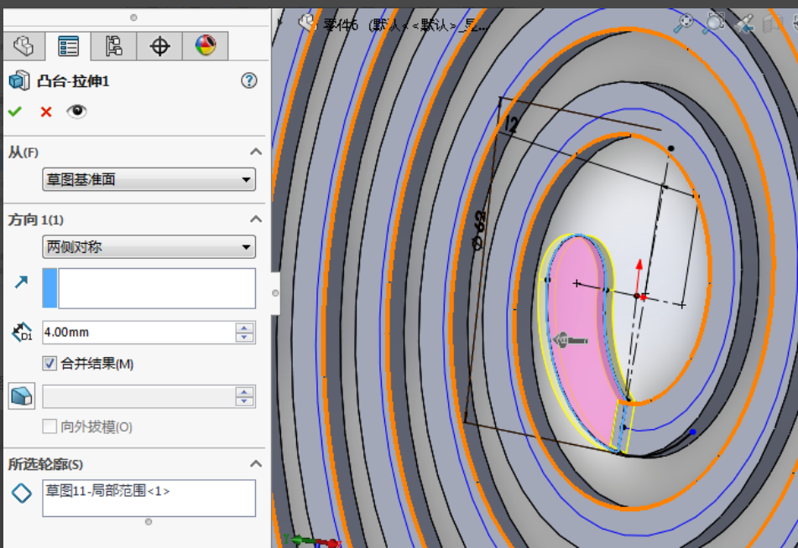Uncheck the 合并结果(M) checkbox
The image size is (798, 548).
pos(50,364)
